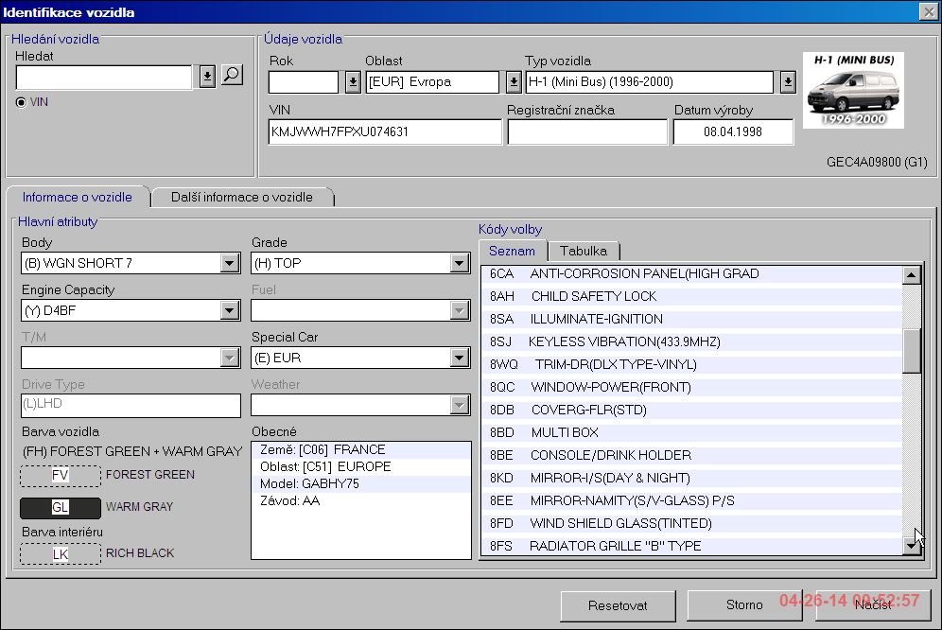
Task: Switch to Další informace o vozidle tab
Action: [x=241, y=197]
